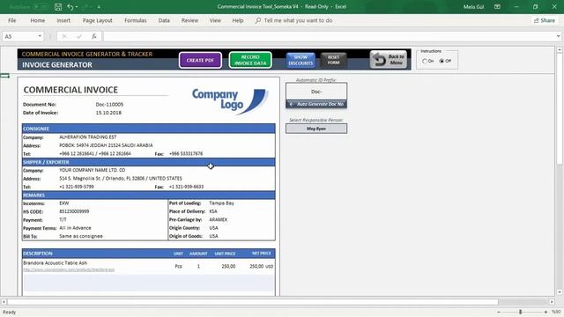The width and height of the screenshot is (564, 317).
Task: Open the File menu
Action: (11, 20)
